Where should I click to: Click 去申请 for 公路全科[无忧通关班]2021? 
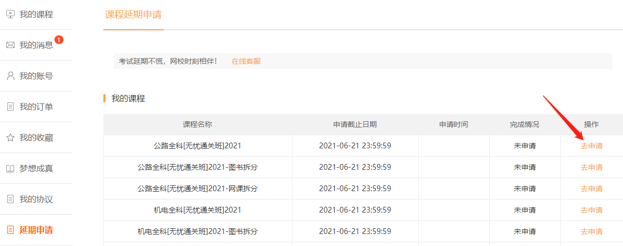591,146
